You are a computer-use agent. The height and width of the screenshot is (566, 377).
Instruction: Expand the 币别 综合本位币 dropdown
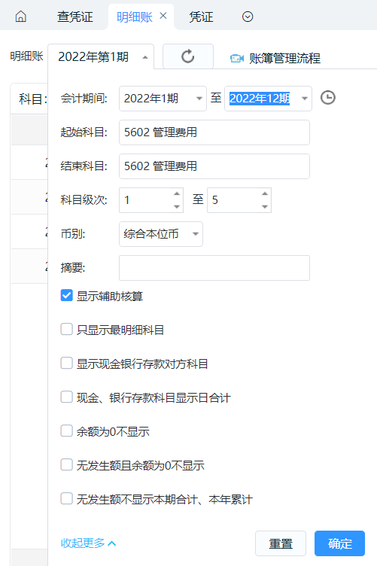click(x=161, y=234)
